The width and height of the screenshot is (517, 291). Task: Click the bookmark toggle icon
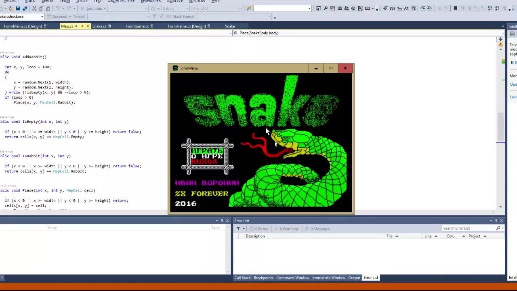[x=455, y=8]
